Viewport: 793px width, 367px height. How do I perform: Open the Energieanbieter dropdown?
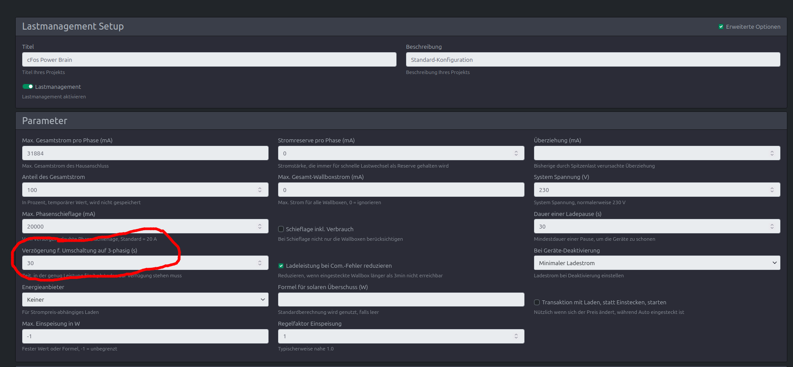(145, 300)
